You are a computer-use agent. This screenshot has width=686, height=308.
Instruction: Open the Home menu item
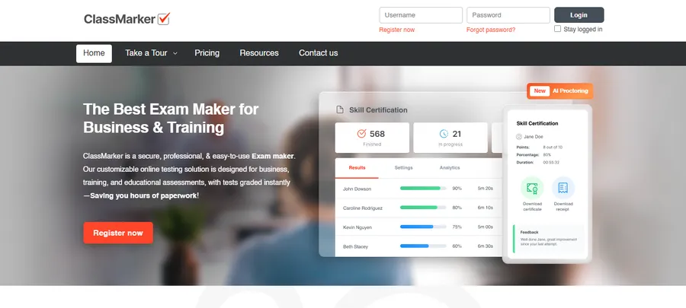[94, 53]
